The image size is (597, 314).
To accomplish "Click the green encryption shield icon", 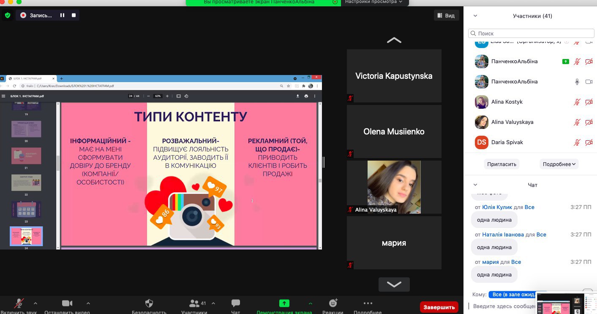I will pyautogui.click(x=7, y=16).
